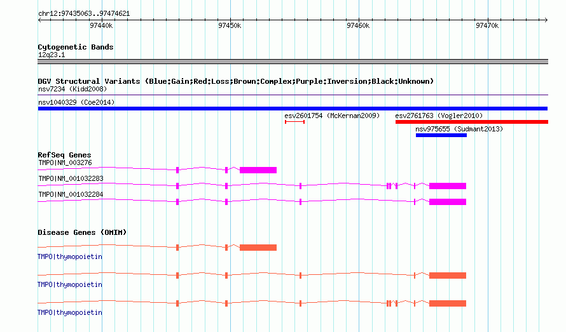Viewport: 566px width, 332px height.
Task: Select the Disease Genes (OMIM) track title
Action: pos(82,232)
